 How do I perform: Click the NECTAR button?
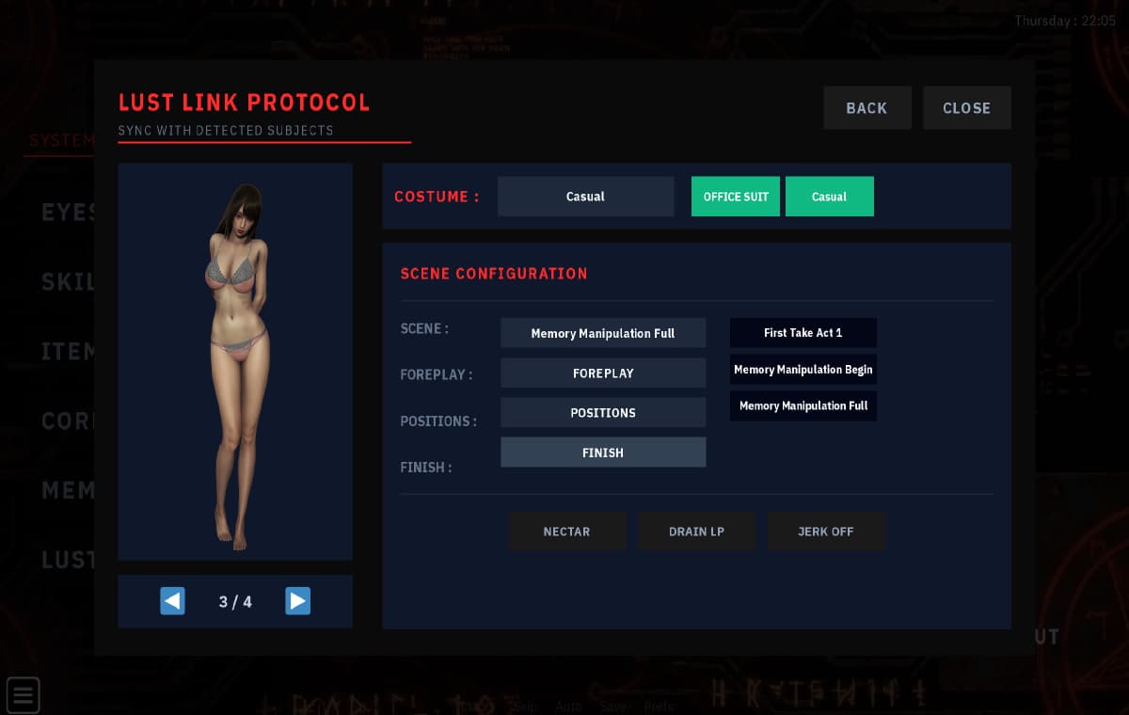[567, 532]
